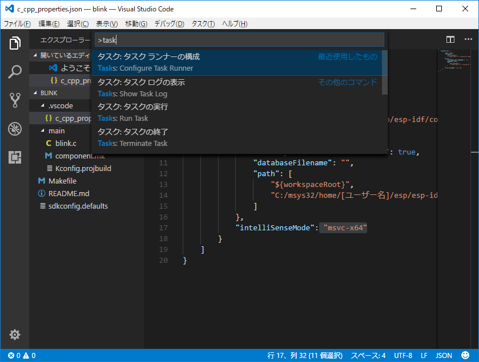The height and width of the screenshot is (362, 479).
Task: Open the 移動(G) menu
Action: [136, 24]
